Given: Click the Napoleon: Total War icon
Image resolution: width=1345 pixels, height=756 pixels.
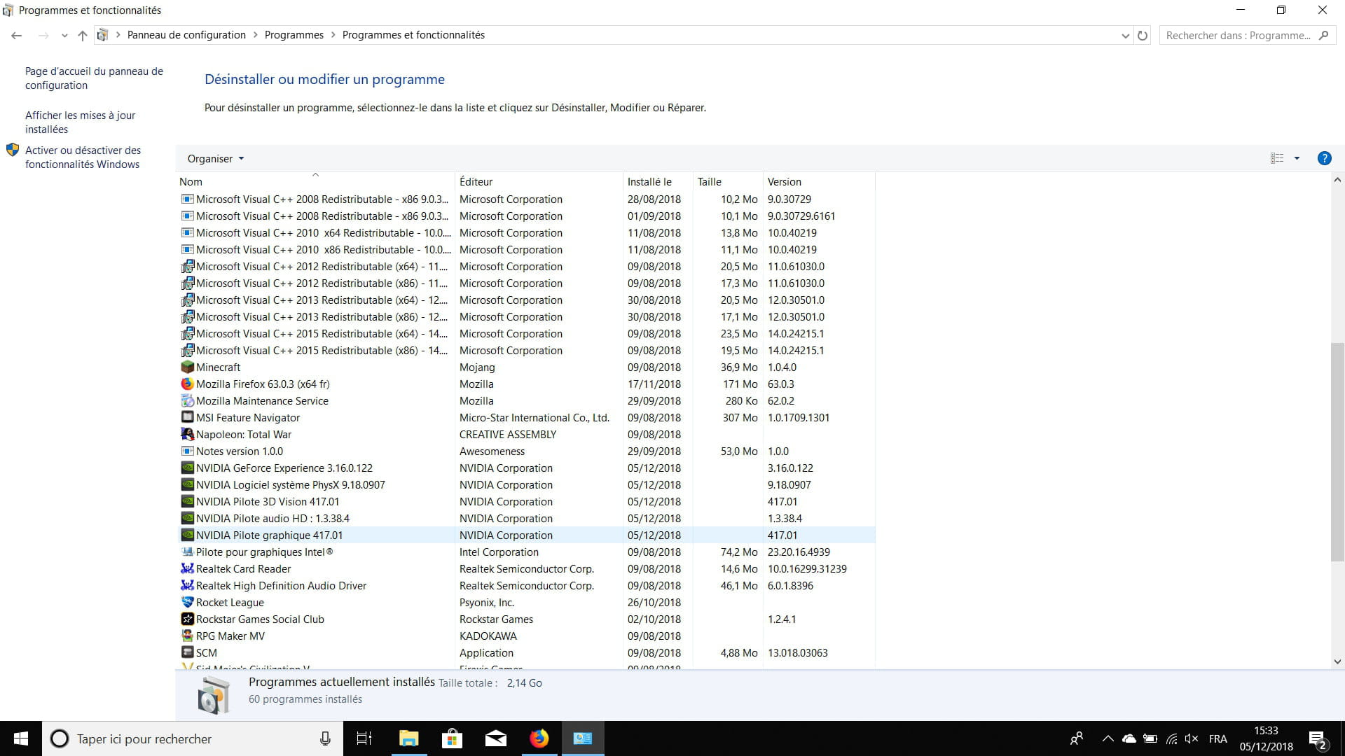Looking at the screenshot, I should click(x=187, y=434).
